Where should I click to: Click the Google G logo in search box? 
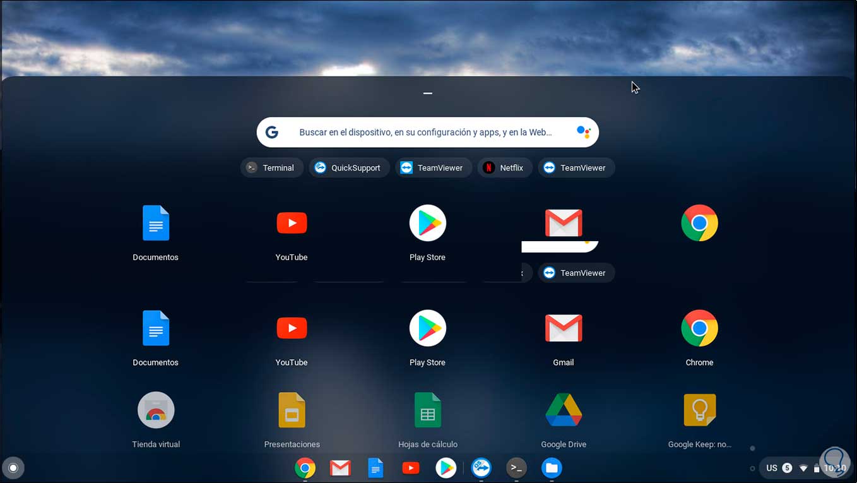[272, 132]
